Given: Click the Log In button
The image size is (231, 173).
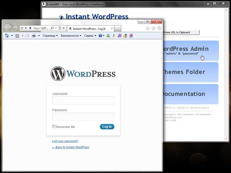Looking at the screenshot, I should [x=107, y=127].
